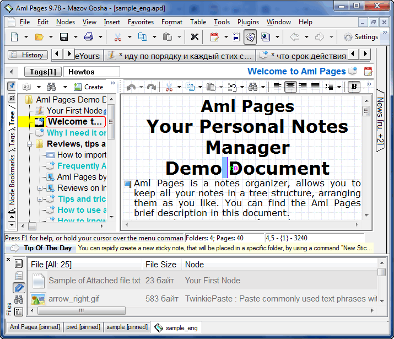
Task: Expand the Tips and tric... tree node
Action: [x=40, y=200]
